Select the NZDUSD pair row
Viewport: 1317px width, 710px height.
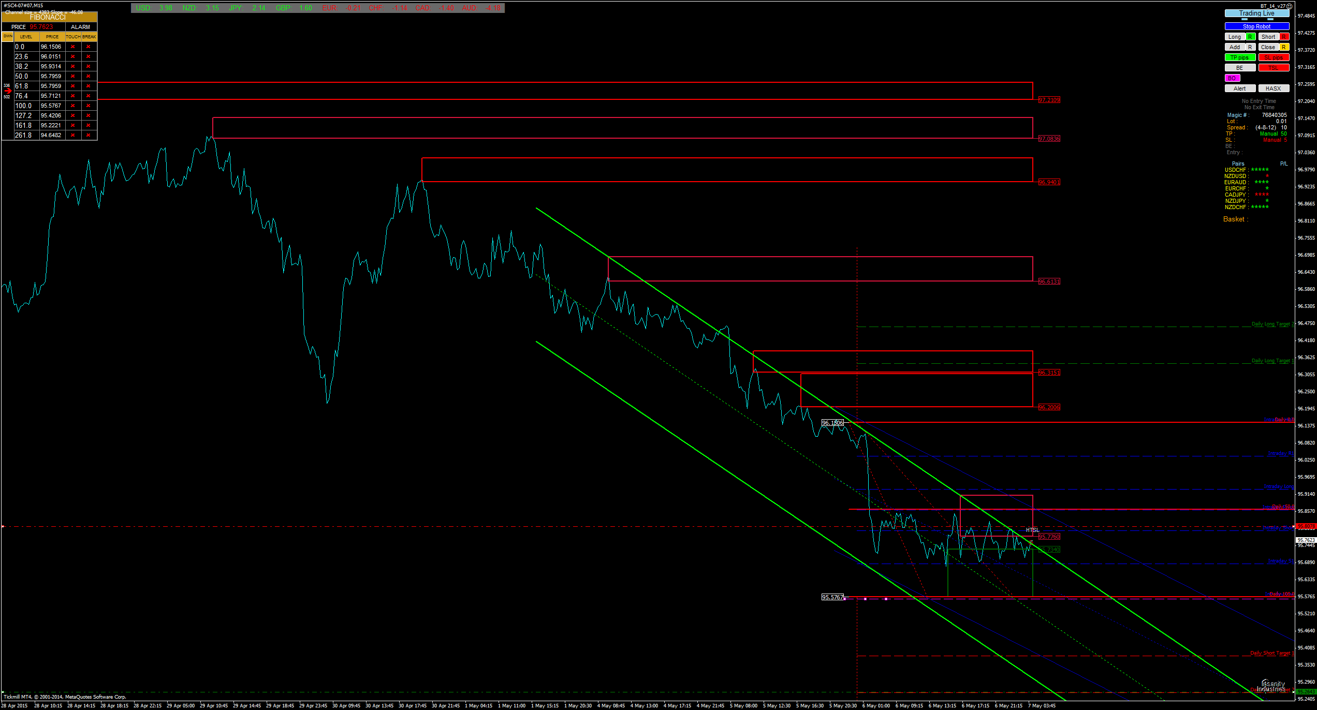tap(1247, 176)
